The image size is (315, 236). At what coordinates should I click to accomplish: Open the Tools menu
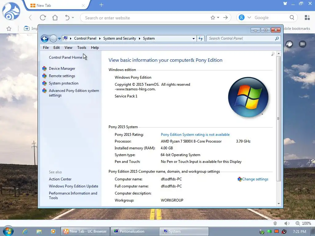point(82,48)
